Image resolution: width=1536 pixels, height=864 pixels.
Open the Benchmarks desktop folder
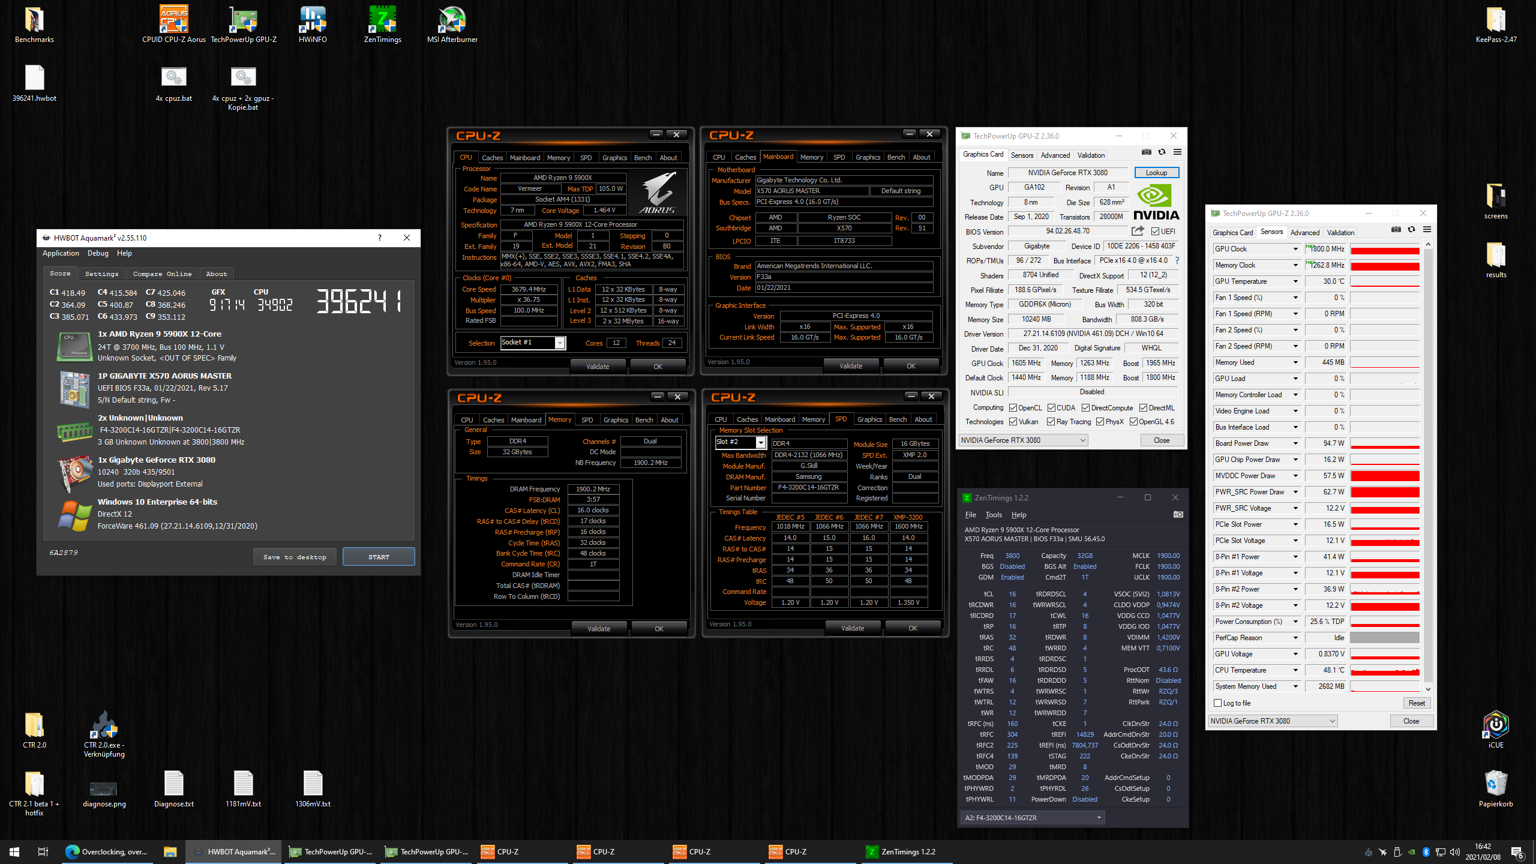[34, 25]
